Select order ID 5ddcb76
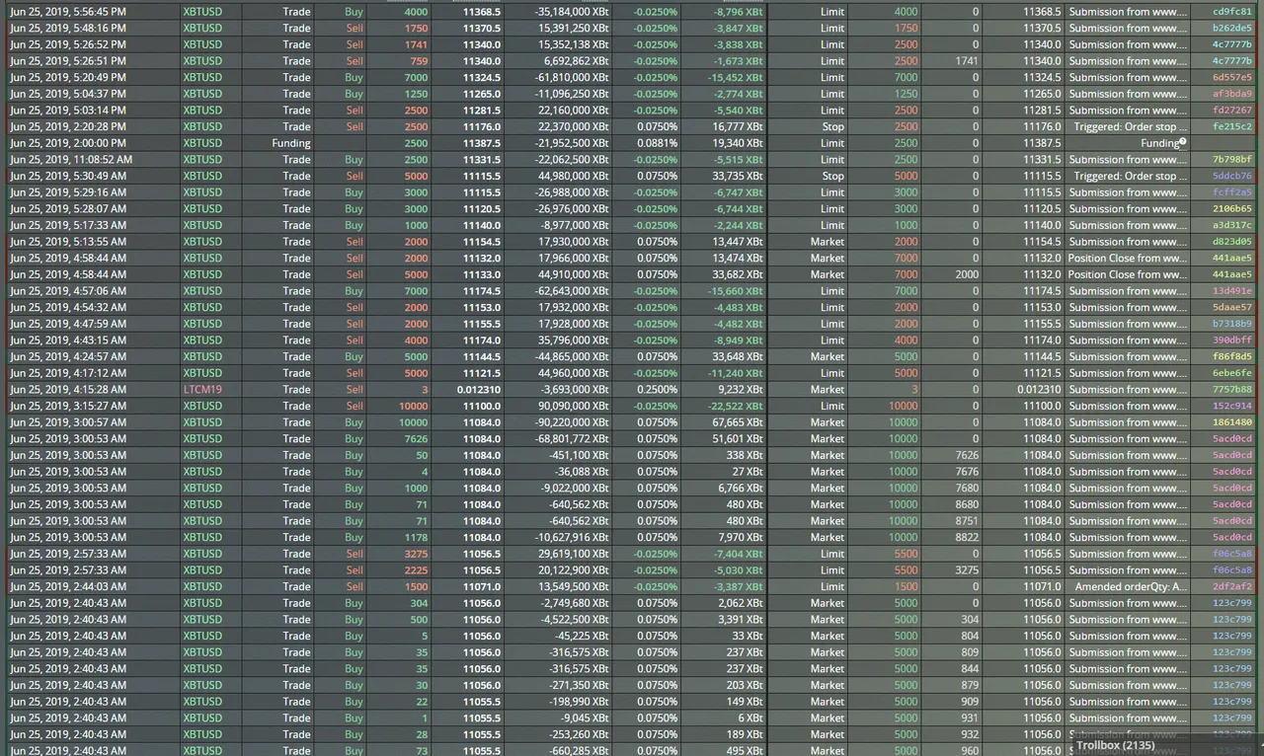 [1231, 176]
